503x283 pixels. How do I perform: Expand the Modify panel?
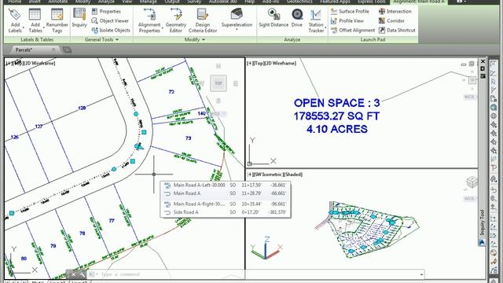[195, 40]
